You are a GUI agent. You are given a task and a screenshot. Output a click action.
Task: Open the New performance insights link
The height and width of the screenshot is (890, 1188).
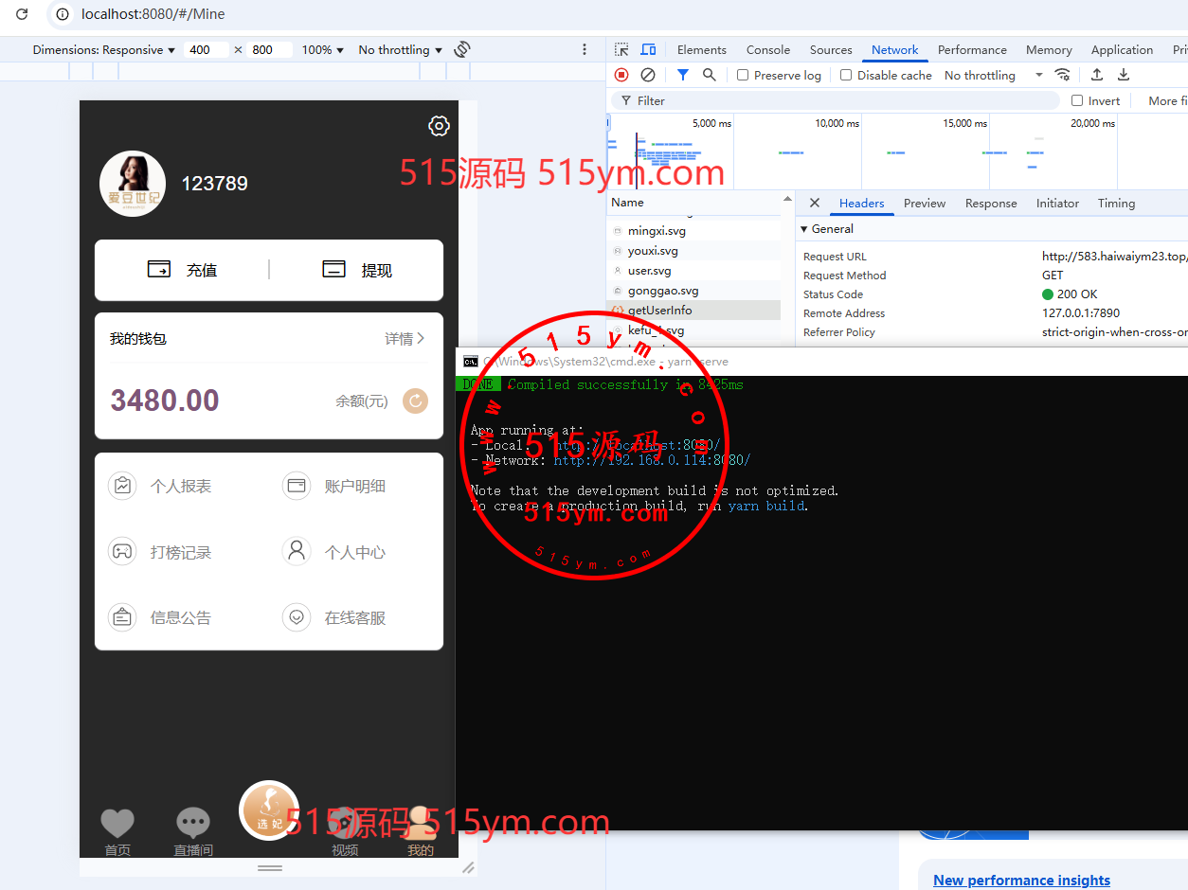1021,880
